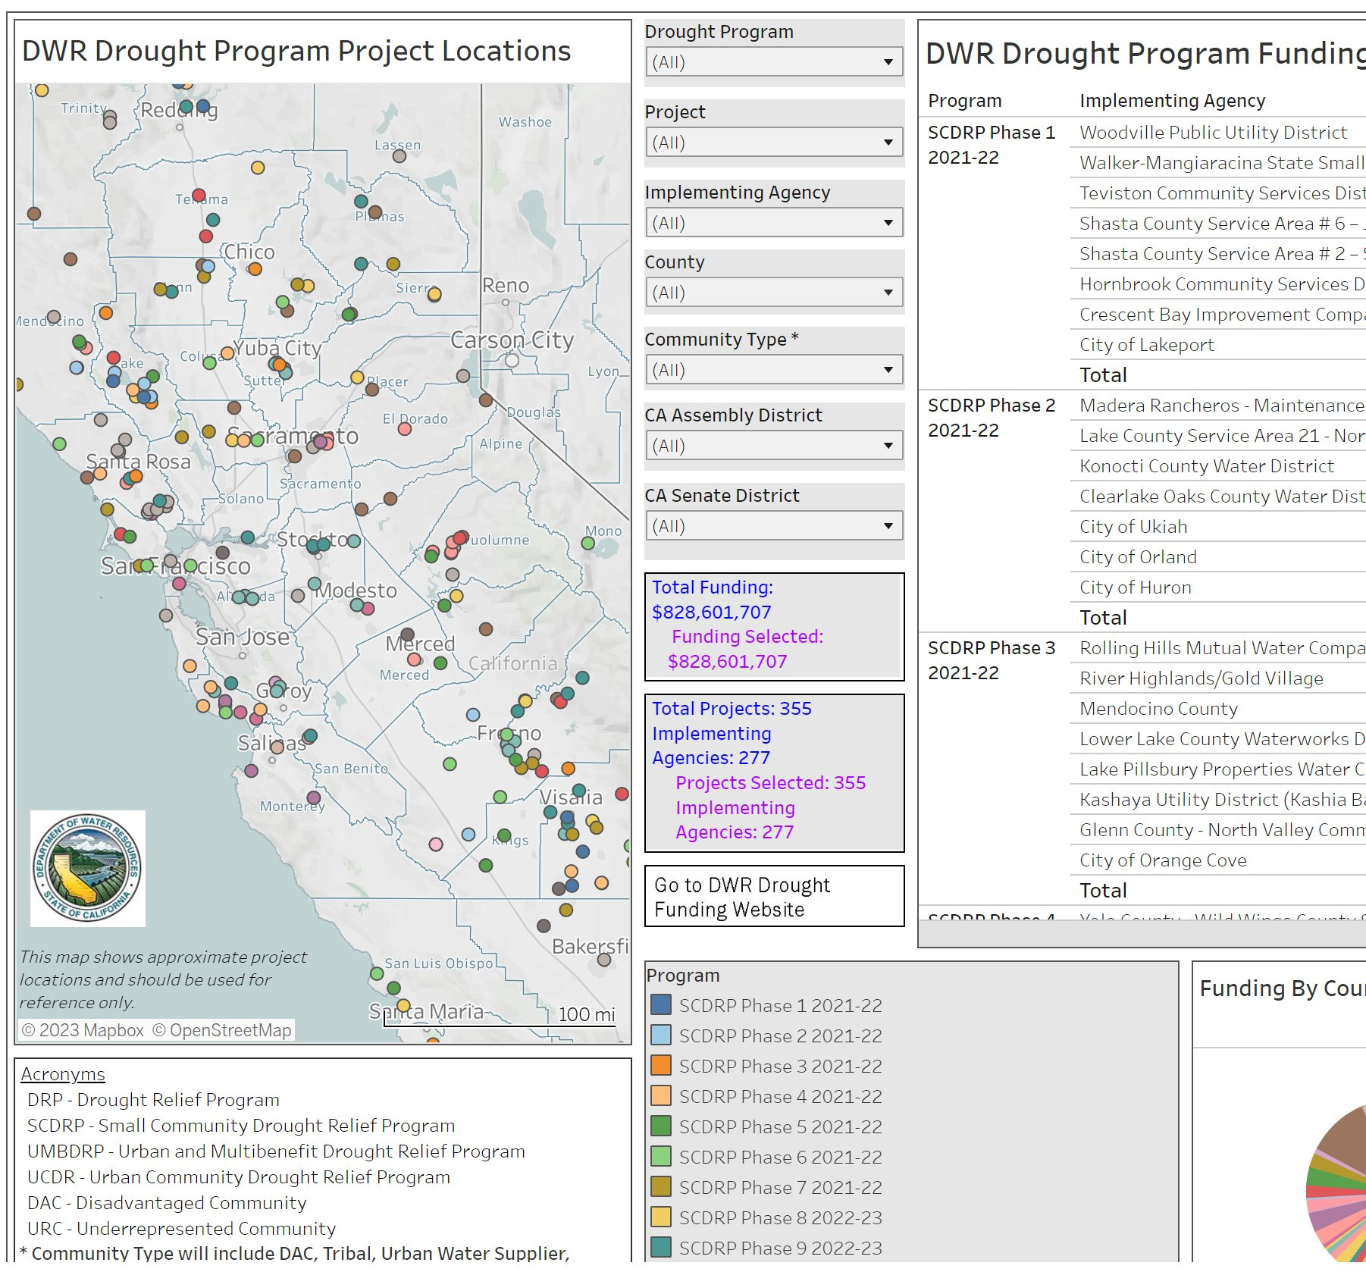The width and height of the screenshot is (1366, 1272).
Task: Select Rolling Hills Mutual Water Company row
Action: [1218, 648]
